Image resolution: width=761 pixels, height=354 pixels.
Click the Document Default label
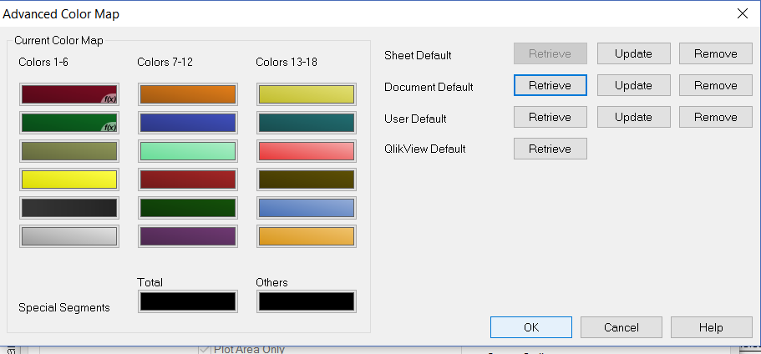pyautogui.click(x=429, y=88)
